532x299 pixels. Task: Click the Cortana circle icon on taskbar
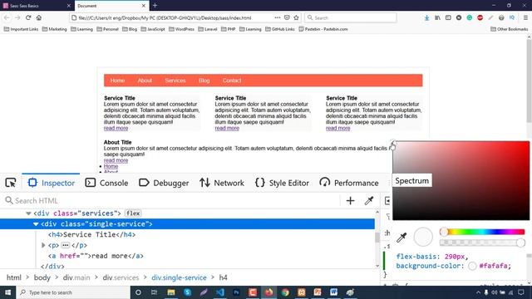[x=138, y=292]
